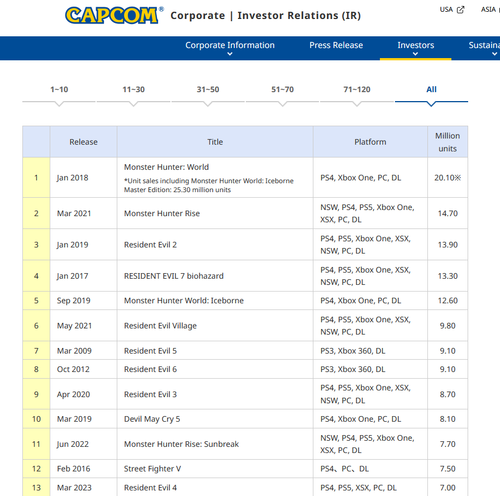Click Monster Hunter Rise title cell
The image size is (500, 496).
pos(215,213)
